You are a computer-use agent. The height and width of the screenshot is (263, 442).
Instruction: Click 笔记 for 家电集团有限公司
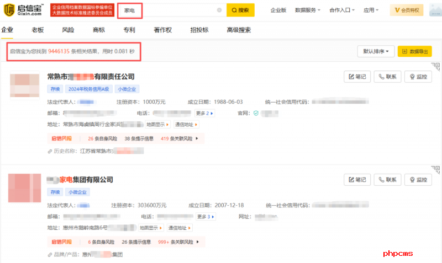click(357, 180)
